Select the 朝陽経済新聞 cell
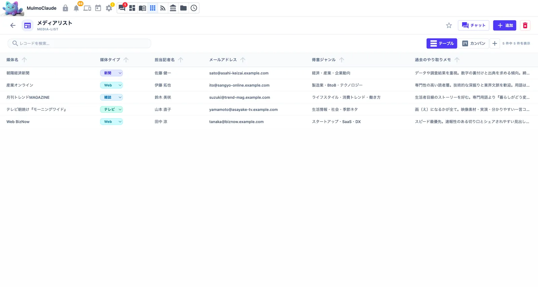This screenshot has width=538, height=287. pyautogui.click(x=18, y=73)
